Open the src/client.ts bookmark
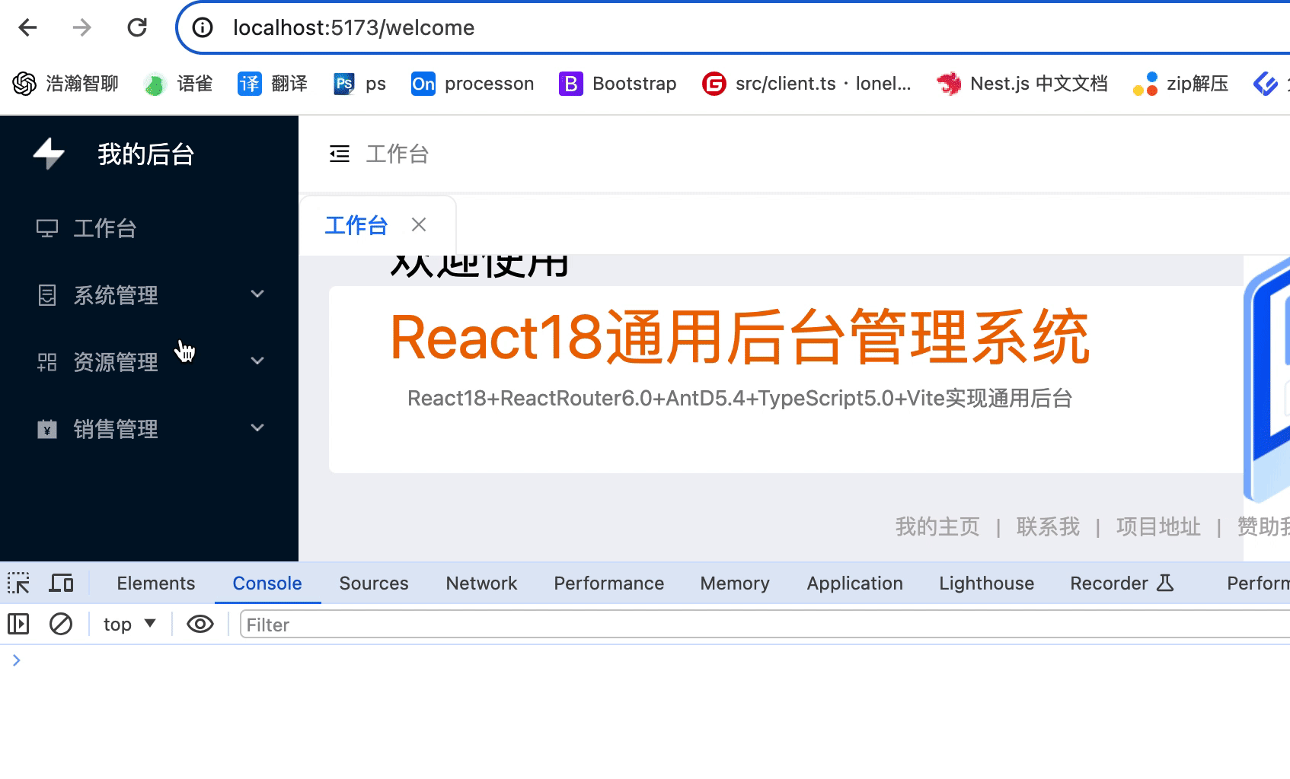This screenshot has height=779, width=1290. pos(806,84)
